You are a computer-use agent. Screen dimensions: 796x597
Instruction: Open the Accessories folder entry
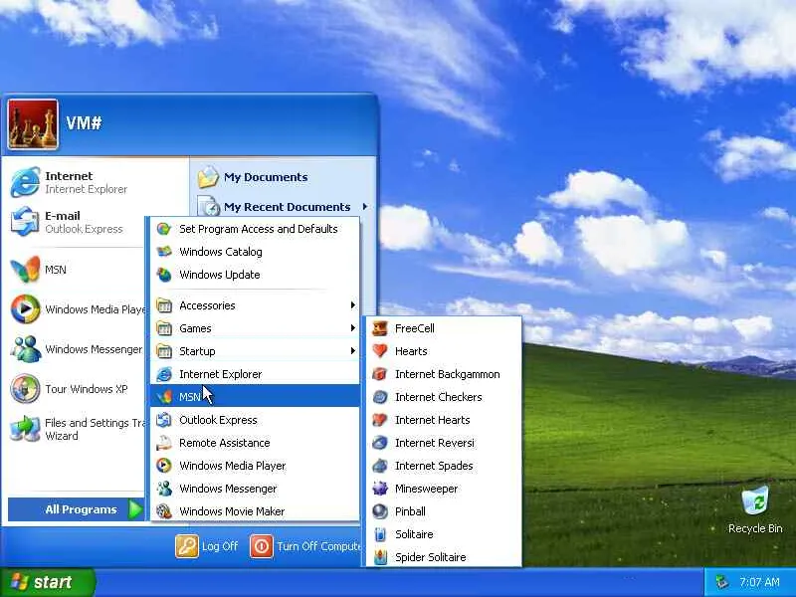pos(255,305)
